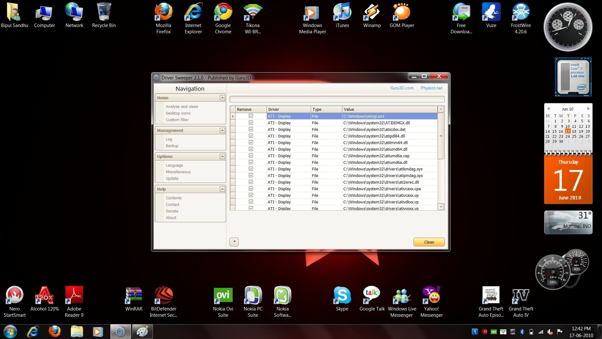Open the Nero StartSmart desktop icon

tap(14, 301)
